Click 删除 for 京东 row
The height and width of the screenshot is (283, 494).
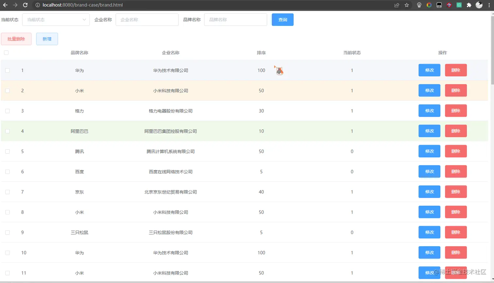click(456, 192)
